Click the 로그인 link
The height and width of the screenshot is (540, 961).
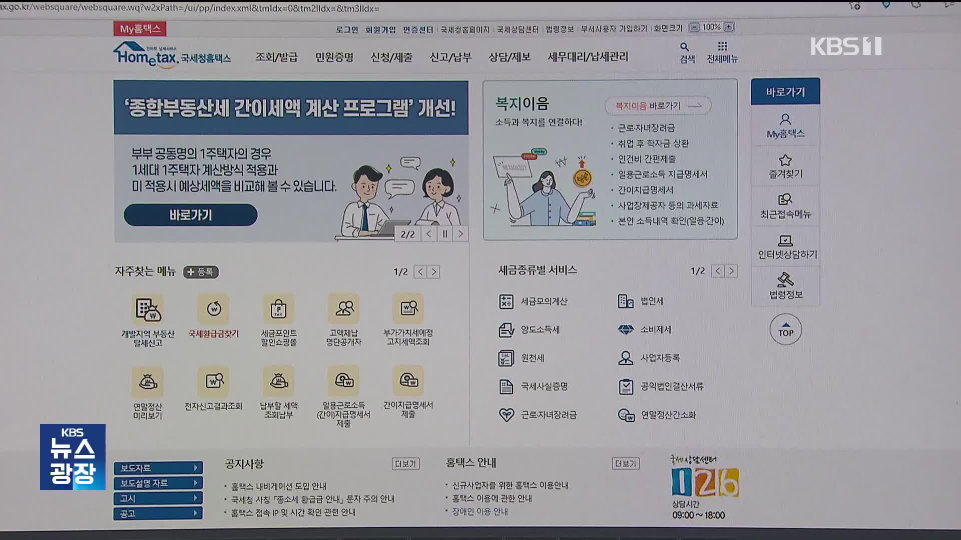(347, 30)
